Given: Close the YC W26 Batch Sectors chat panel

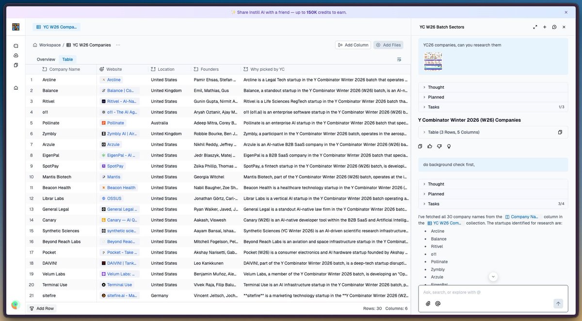Looking at the screenshot, I should (x=564, y=27).
